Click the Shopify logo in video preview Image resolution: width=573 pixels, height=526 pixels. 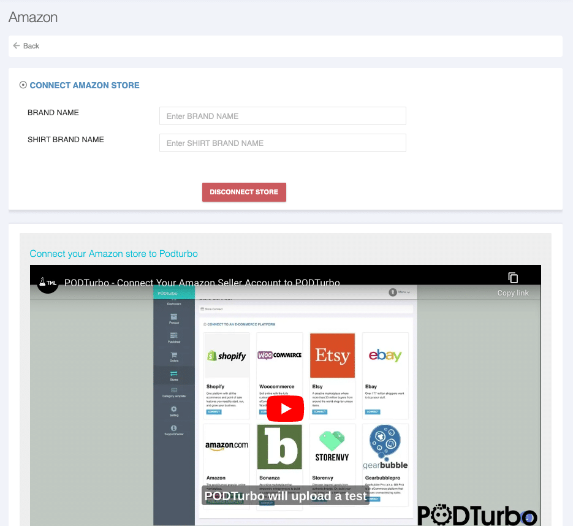pyautogui.click(x=227, y=356)
